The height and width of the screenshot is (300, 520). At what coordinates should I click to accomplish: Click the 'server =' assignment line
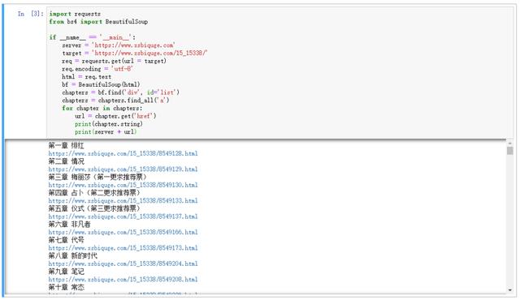coord(119,45)
